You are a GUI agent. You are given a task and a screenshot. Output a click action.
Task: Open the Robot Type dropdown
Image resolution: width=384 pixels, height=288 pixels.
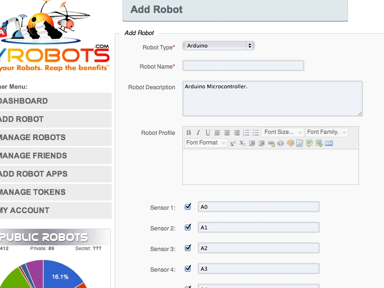218,46
